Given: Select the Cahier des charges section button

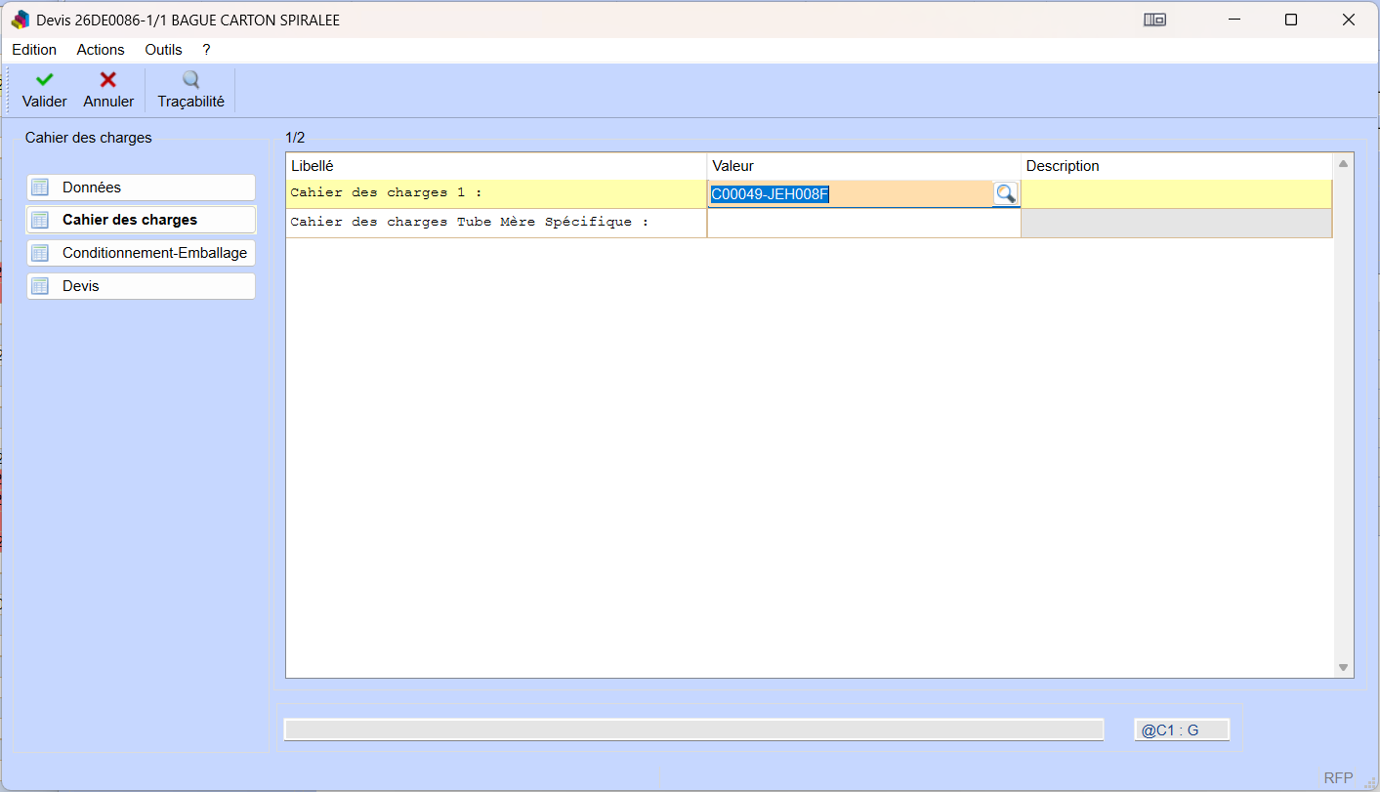Looking at the screenshot, I should pyautogui.click(x=141, y=220).
